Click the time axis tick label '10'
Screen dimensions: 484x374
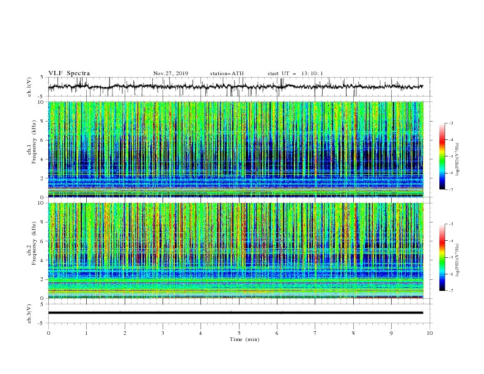(x=430, y=333)
